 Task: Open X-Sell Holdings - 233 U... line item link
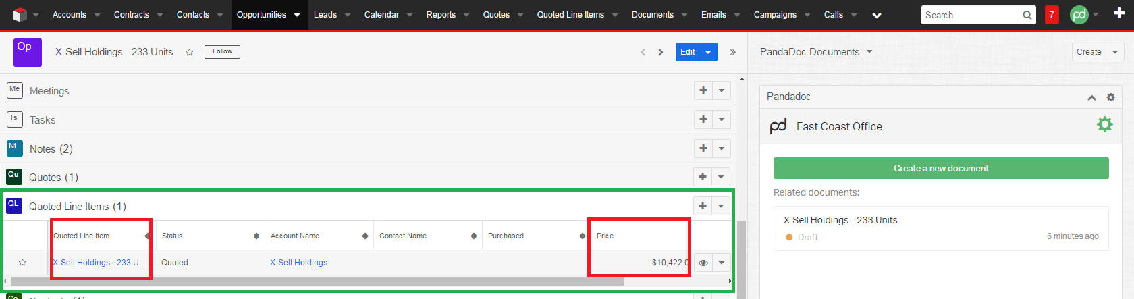pos(99,263)
